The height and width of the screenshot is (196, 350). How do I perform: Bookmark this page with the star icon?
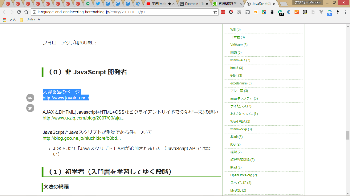(x=215, y=12)
